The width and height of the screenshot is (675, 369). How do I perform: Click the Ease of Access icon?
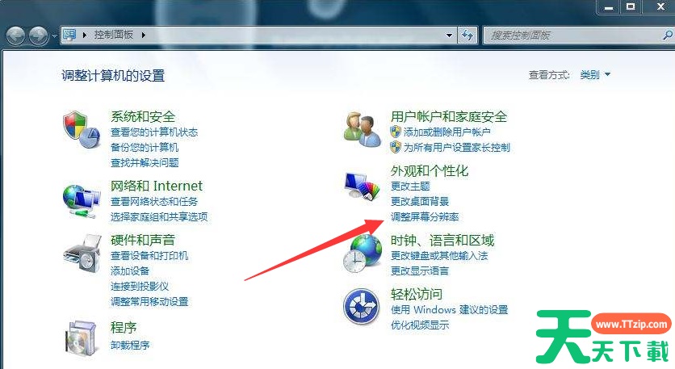362,306
